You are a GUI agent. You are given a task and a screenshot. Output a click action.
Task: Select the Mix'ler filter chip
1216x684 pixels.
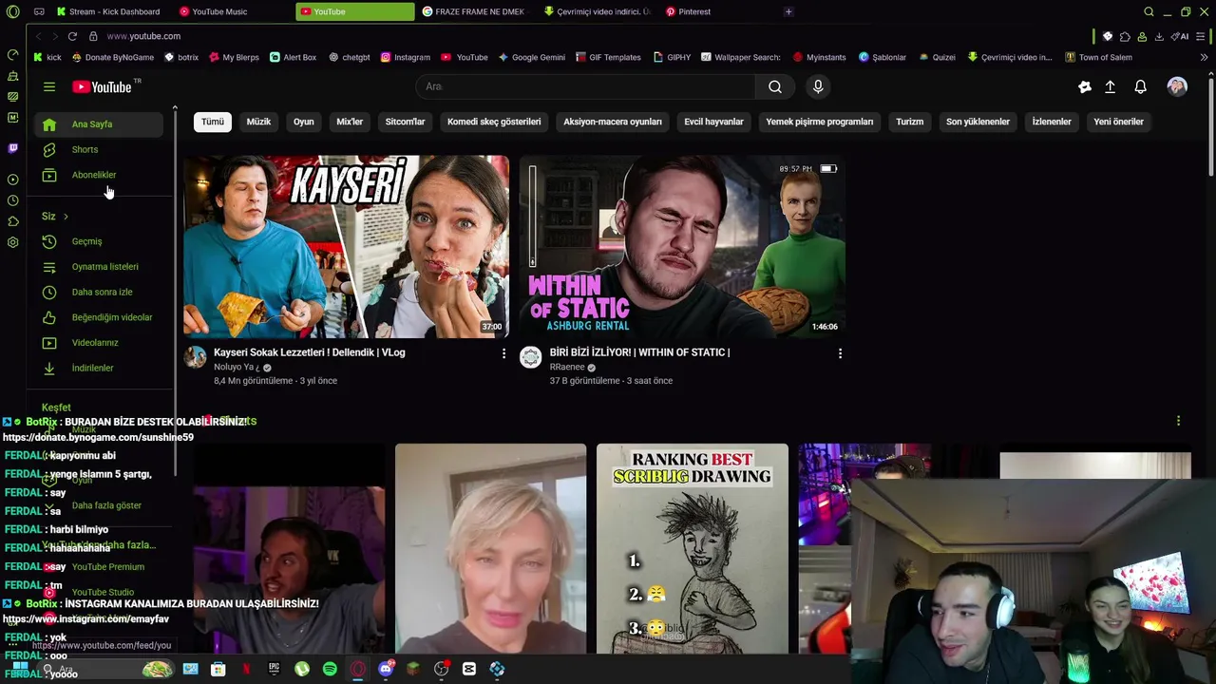coord(350,122)
